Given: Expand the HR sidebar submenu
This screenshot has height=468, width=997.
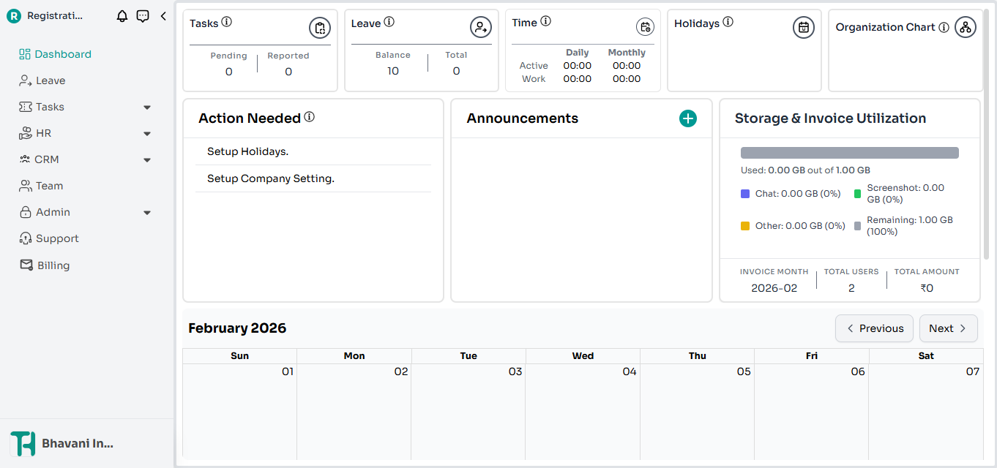Looking at the screenshot, I should click(x=147, y=134).
